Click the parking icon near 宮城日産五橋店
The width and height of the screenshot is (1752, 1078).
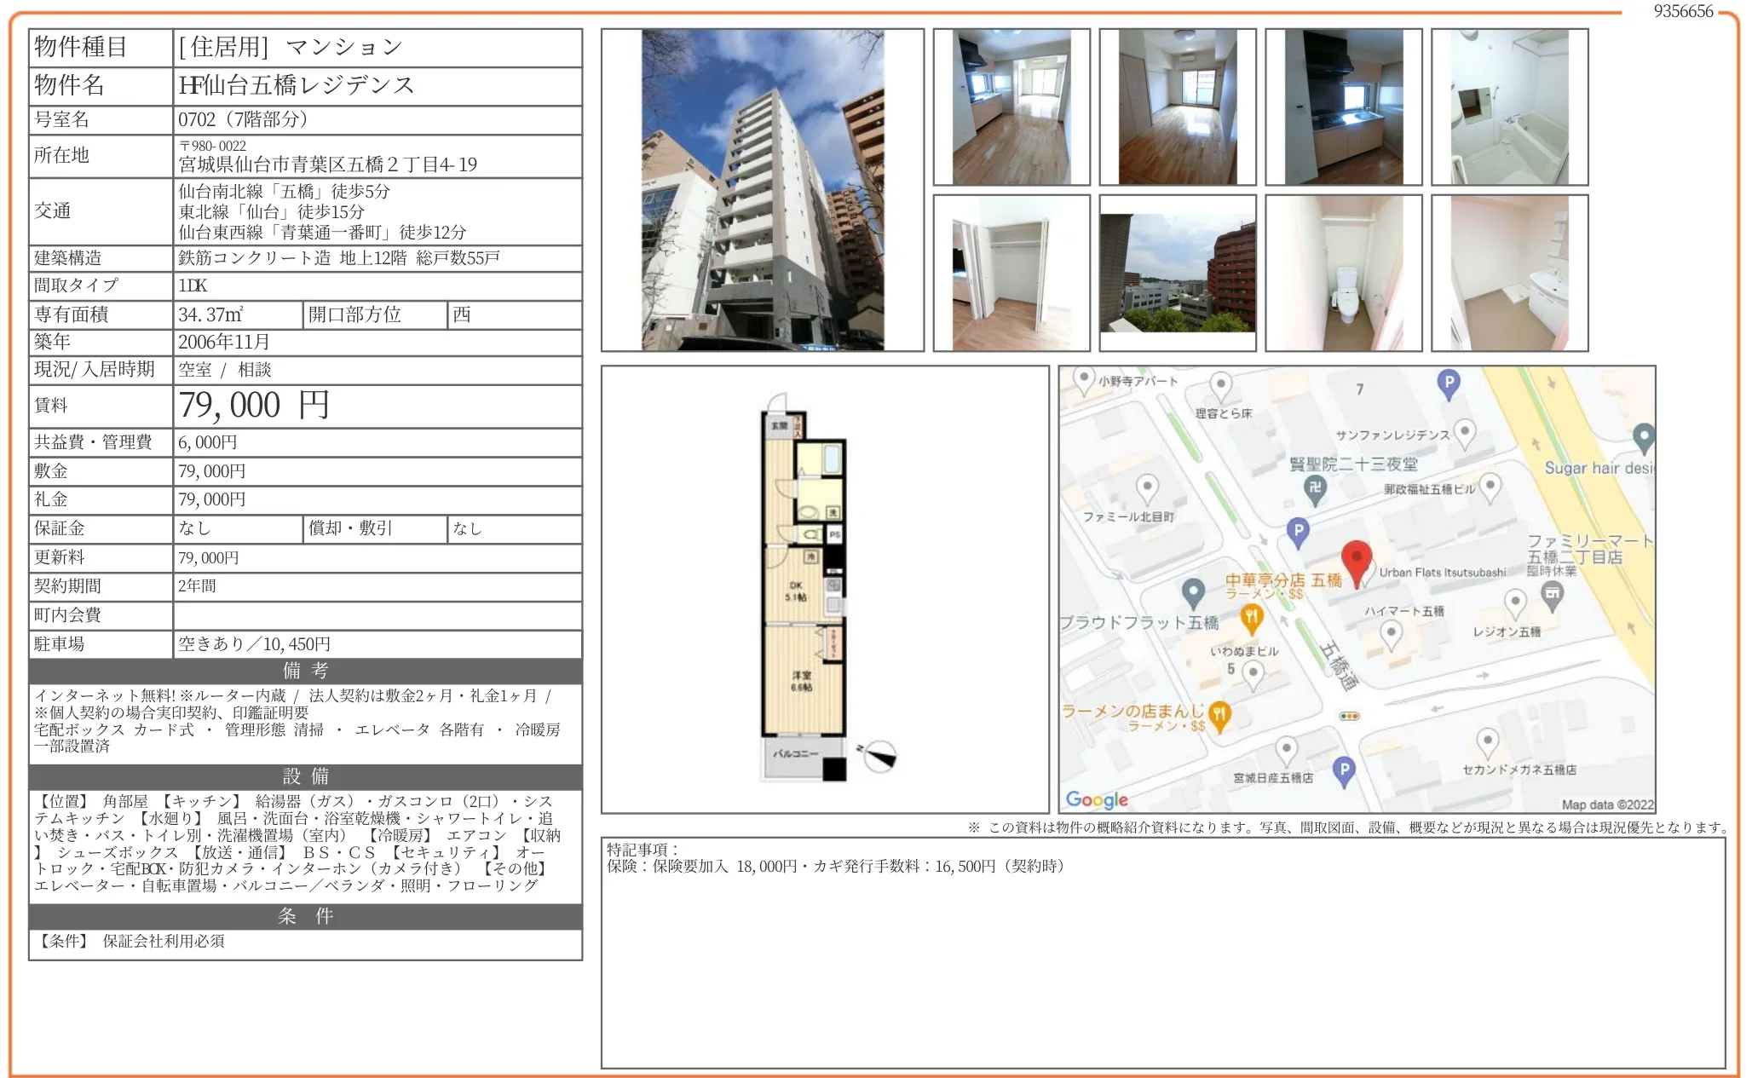point(1344,770)
